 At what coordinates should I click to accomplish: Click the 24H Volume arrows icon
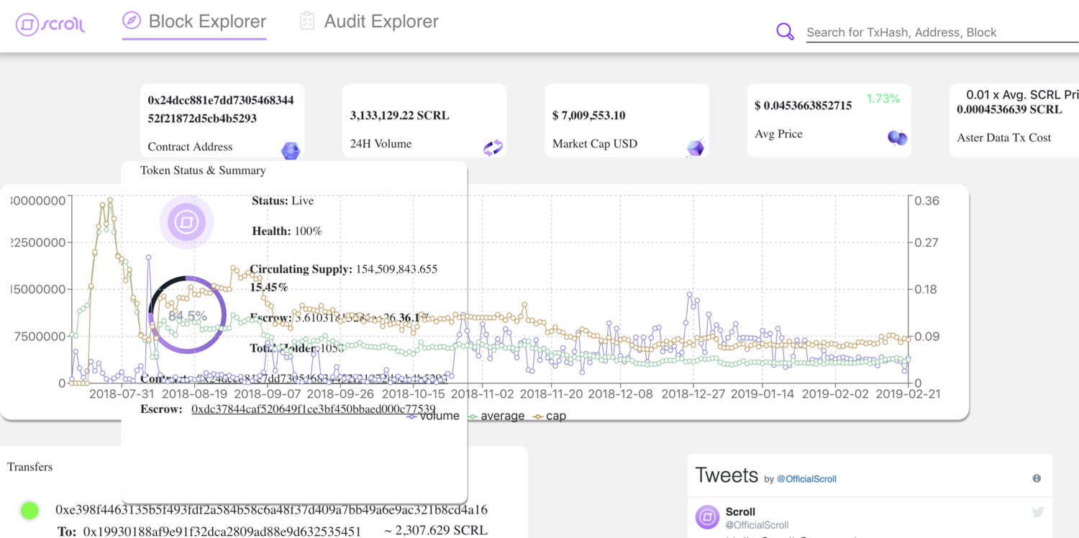click(493, 148)
